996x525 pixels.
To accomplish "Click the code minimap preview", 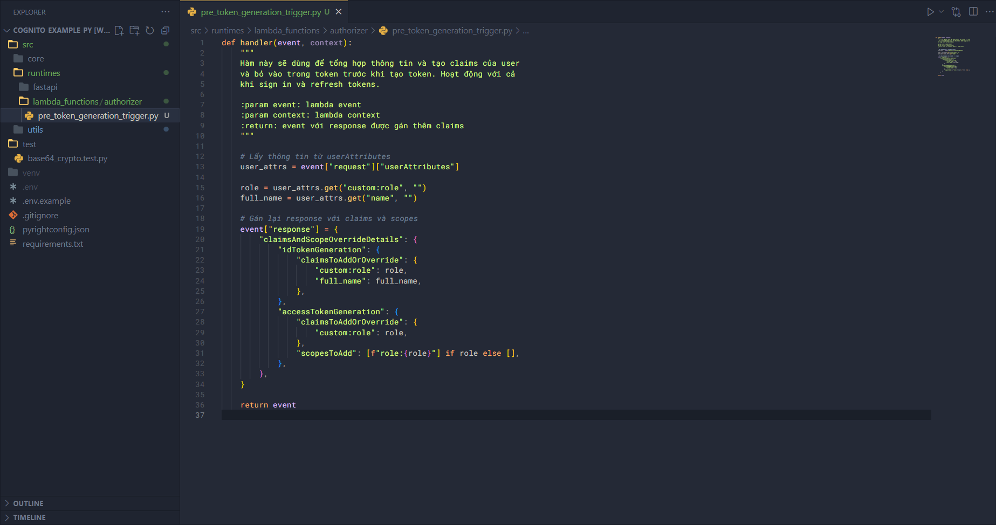I will point(953,57).
